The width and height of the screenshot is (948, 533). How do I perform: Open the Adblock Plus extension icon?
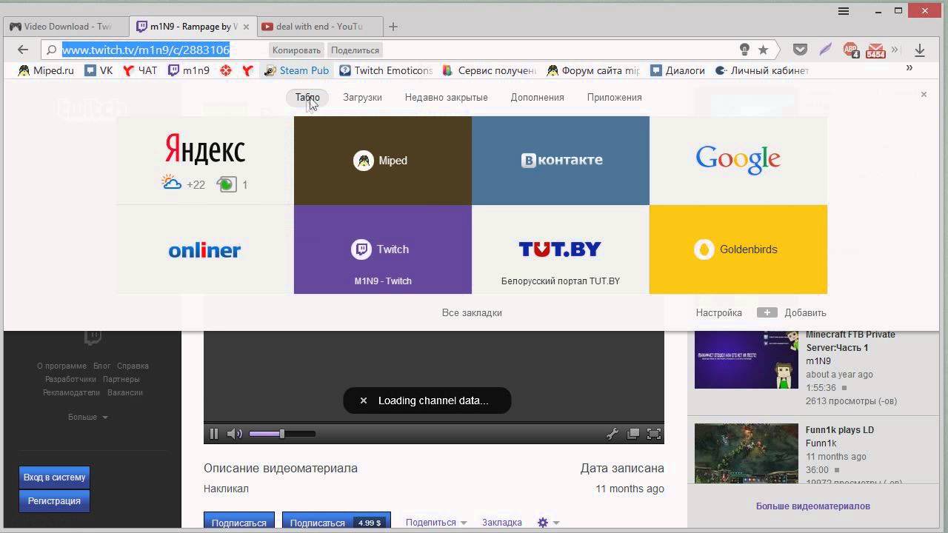(x=851, y=50)
